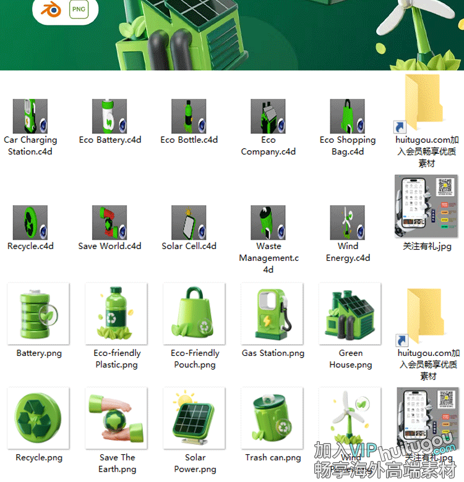464x482 pixels.
Task: Select the Recycle.png thumbnail
Action: pyautogui.click(x=38, y=418)
